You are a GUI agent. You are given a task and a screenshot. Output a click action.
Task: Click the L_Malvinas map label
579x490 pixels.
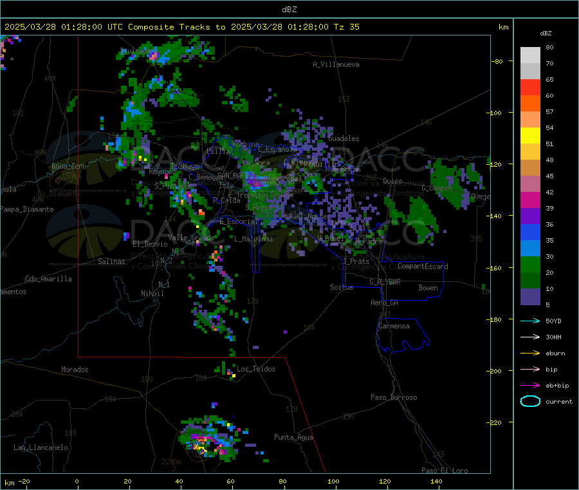click(x=253, y=239)
